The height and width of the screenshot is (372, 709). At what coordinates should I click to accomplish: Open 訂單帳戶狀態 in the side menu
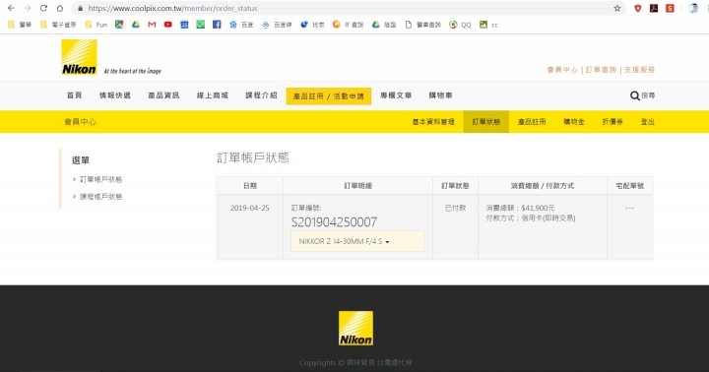[x=100, y=179]
